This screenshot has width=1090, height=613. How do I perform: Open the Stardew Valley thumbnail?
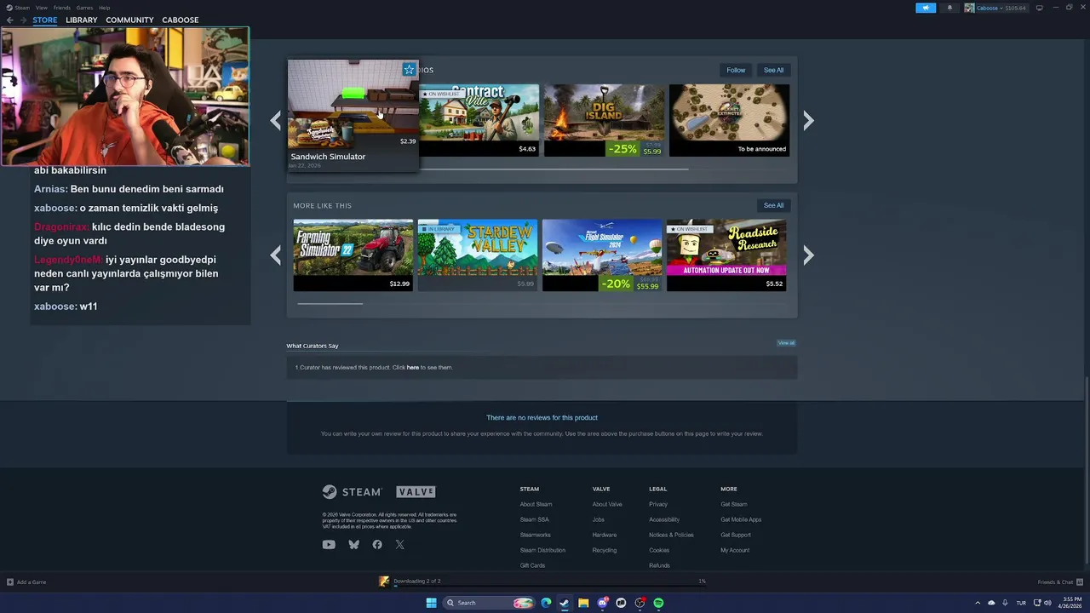[477, 255]
